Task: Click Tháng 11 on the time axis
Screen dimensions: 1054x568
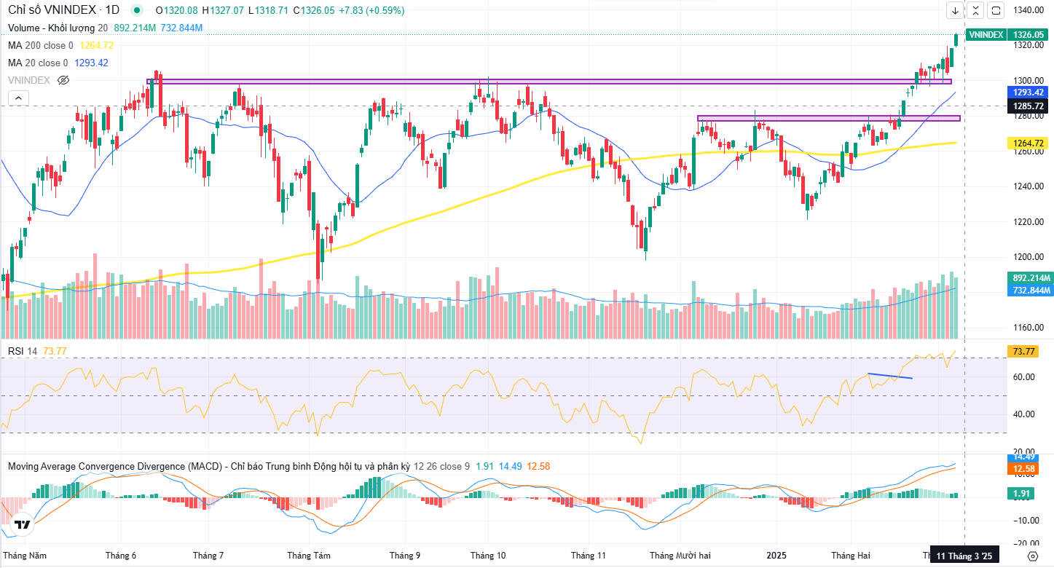Action: (589, 556)
